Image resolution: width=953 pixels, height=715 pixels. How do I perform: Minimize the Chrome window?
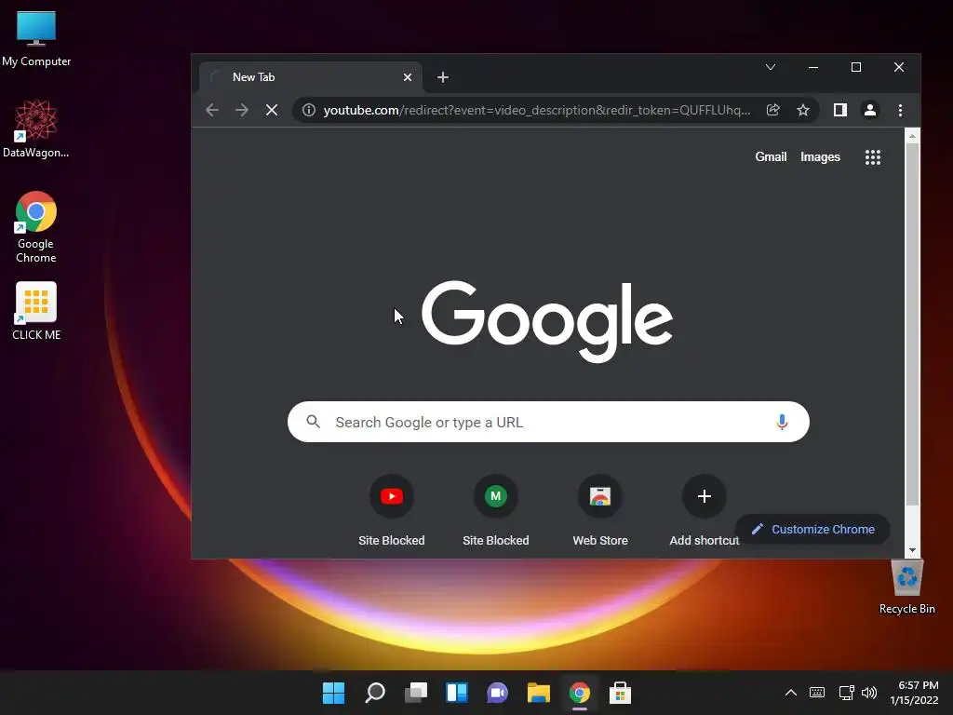[813, 67]
